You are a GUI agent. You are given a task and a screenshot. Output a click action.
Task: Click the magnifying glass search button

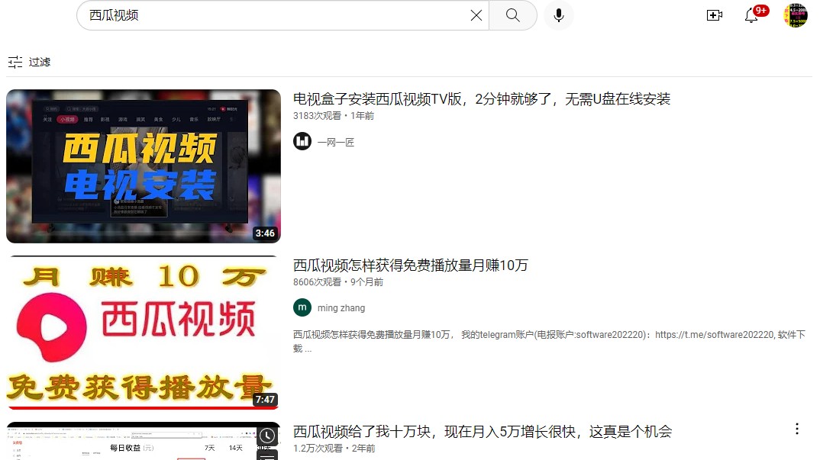[x=513, y=16]
